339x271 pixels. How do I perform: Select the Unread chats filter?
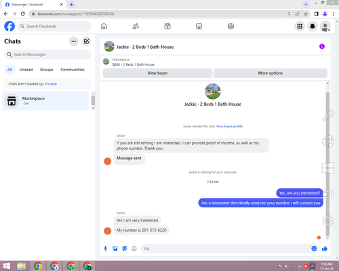click(26, 70)
